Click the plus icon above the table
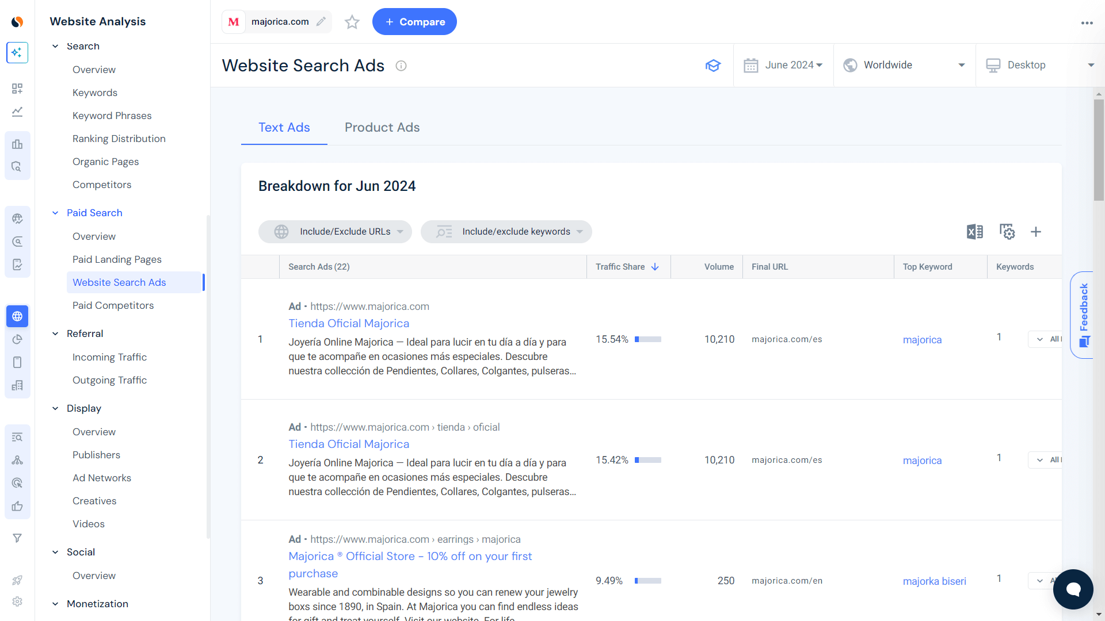The width and height of the screenshot is (1105, 621). tap(1036, 232)
